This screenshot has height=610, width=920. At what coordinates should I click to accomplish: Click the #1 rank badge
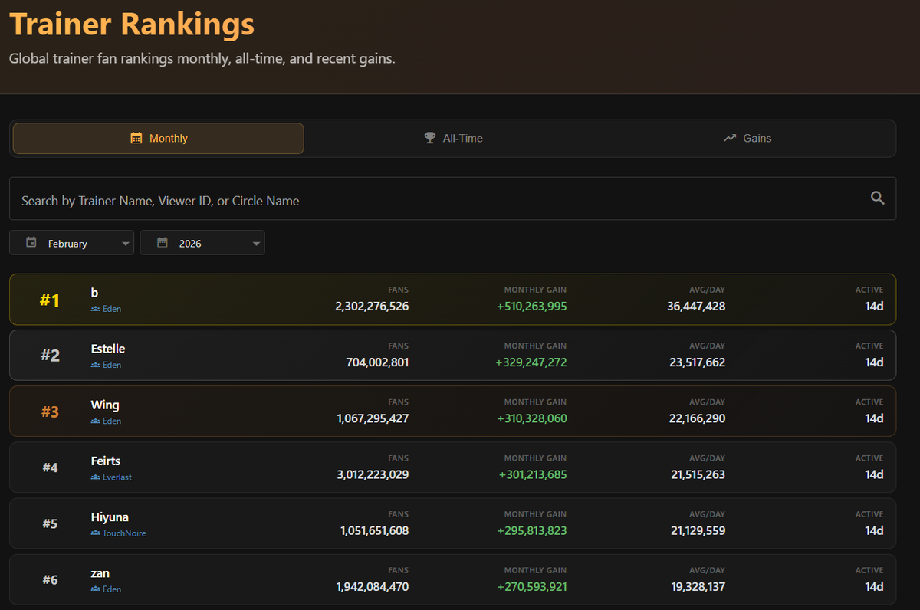pyautogui.click(x=50, y=300)
